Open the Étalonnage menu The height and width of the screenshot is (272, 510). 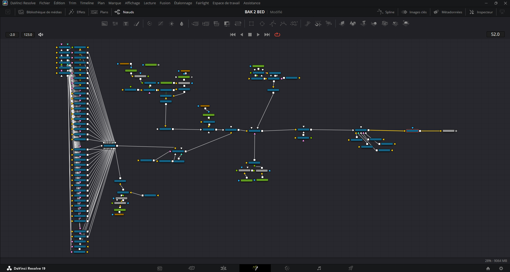[183, 3]
